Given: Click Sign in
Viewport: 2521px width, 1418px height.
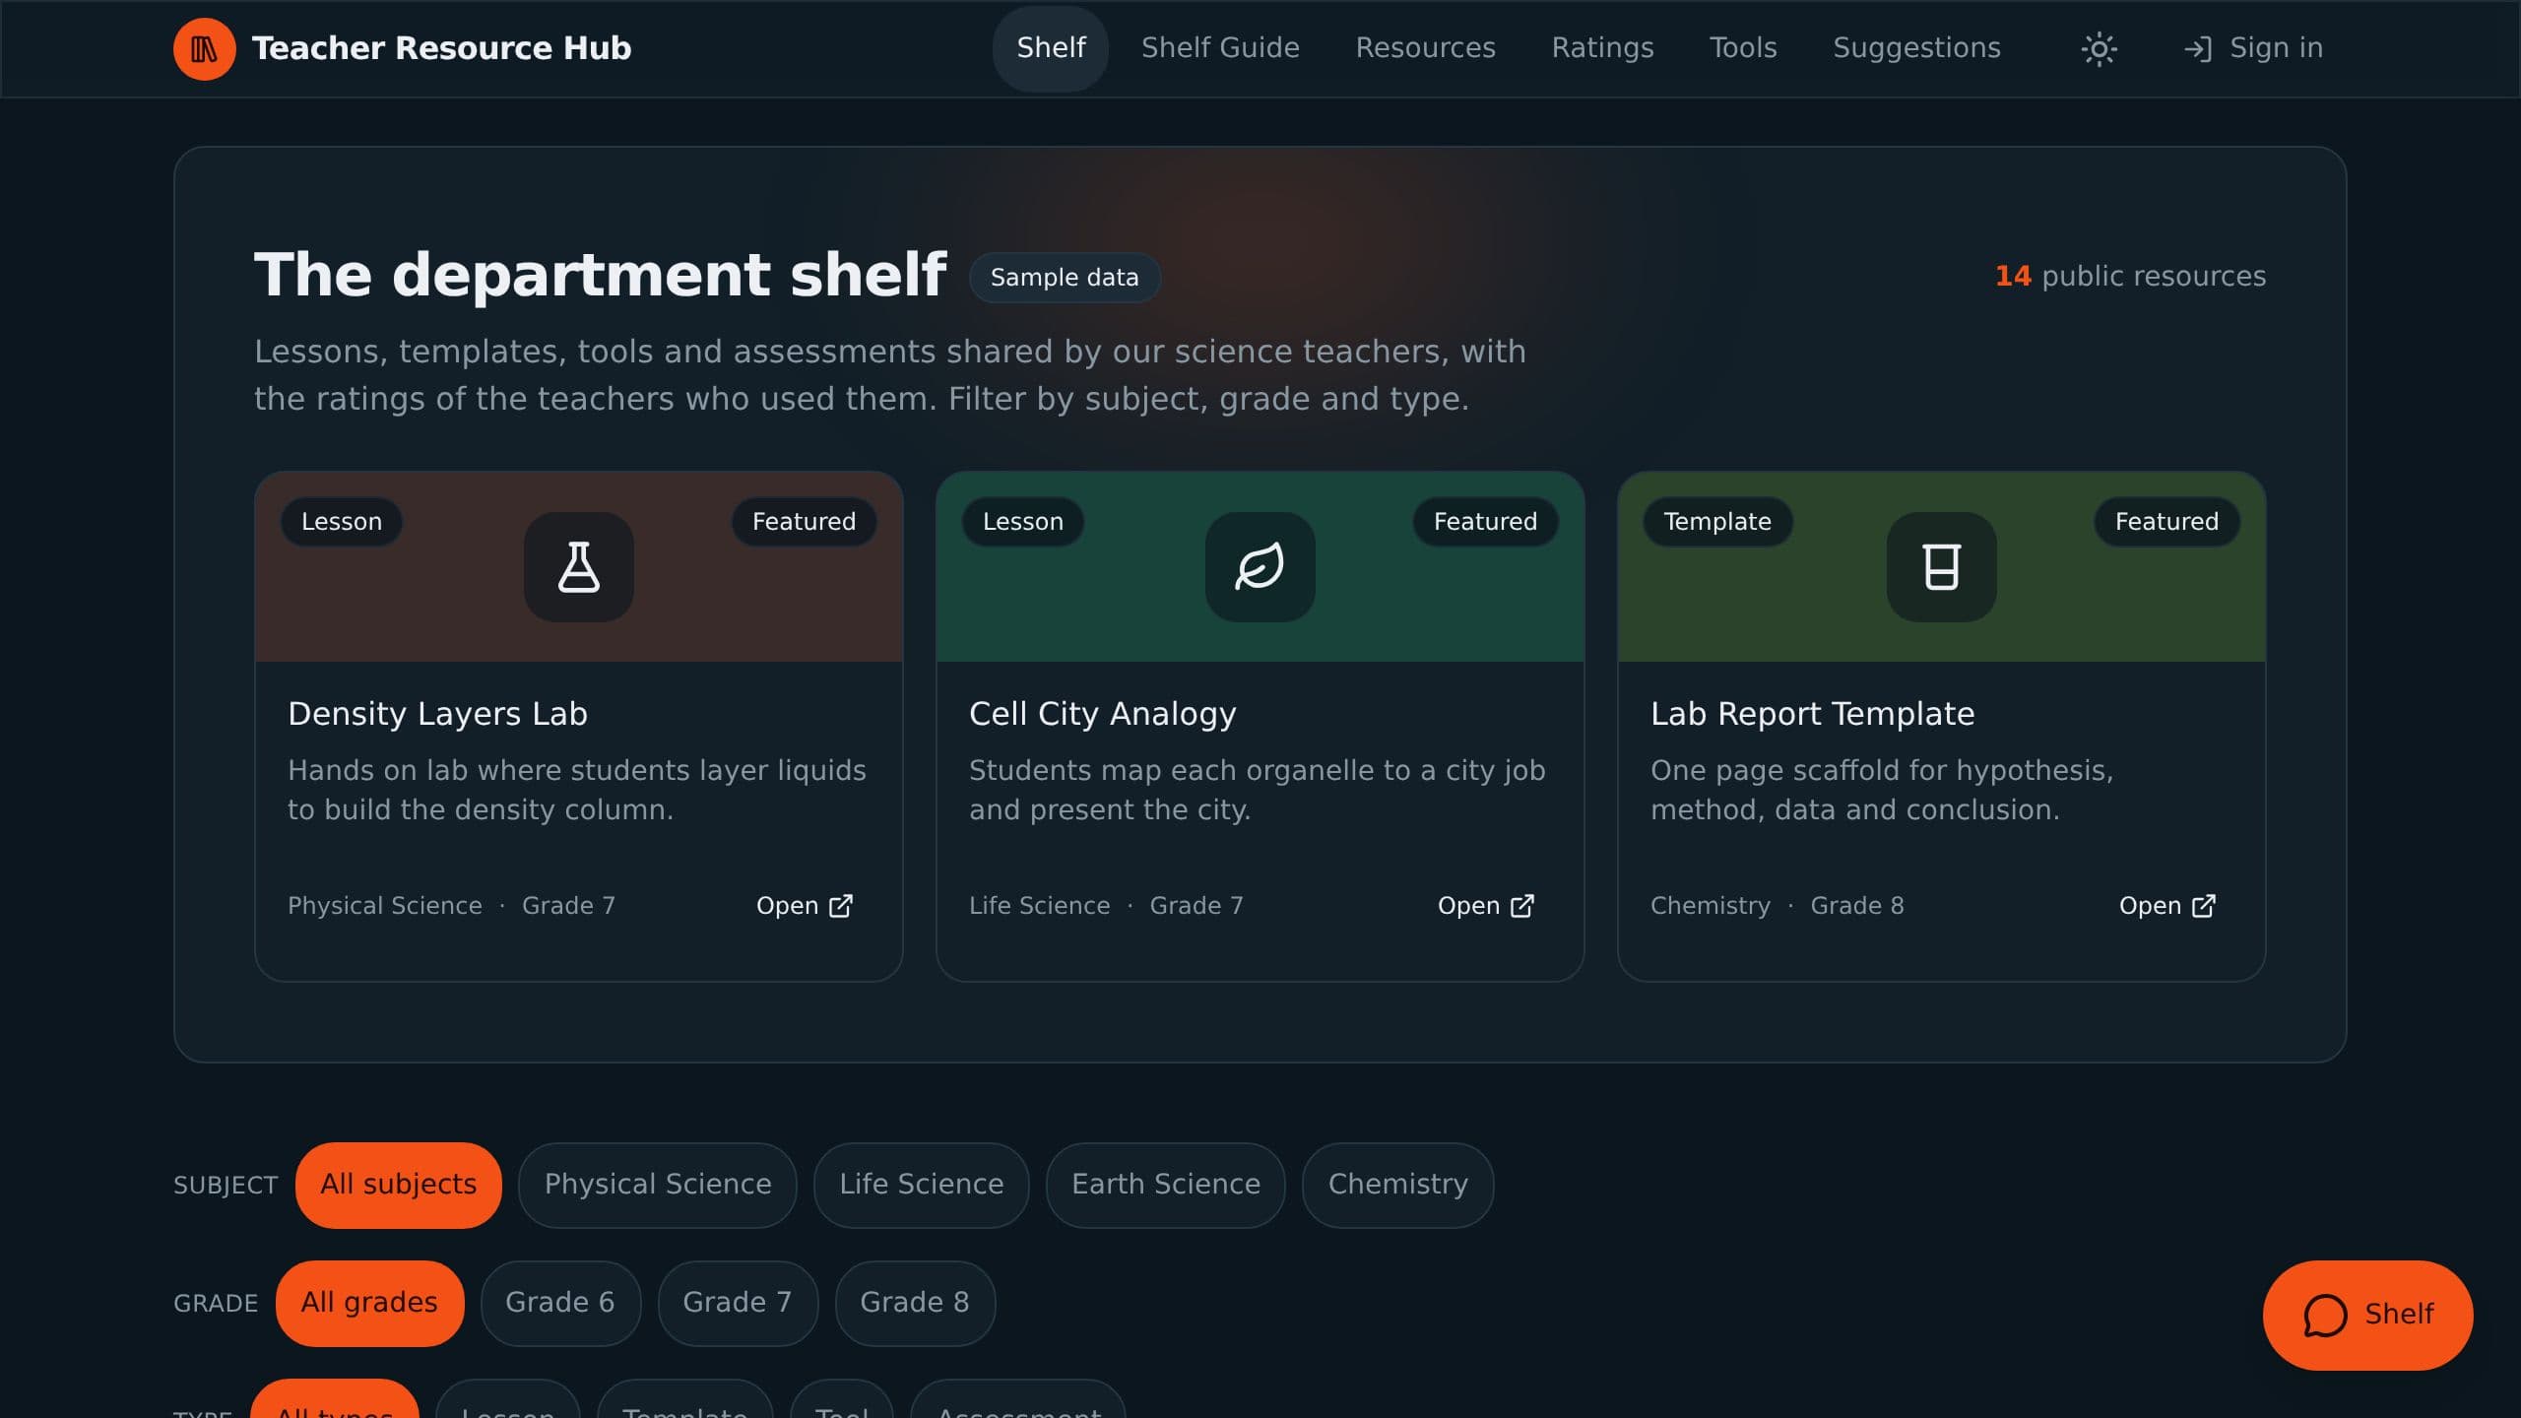Looking at the screenshot, I should tap(2252, 48).
